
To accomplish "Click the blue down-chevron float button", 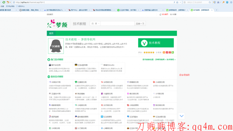I will (x=181, y=116).
